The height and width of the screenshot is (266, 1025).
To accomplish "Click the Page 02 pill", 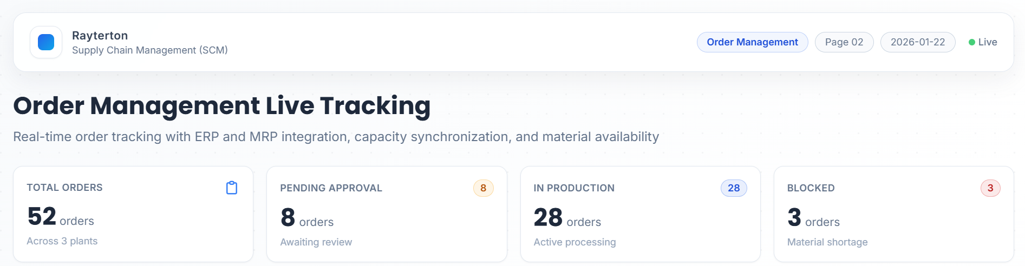I will pyautogui.click(x=844, y=42).
